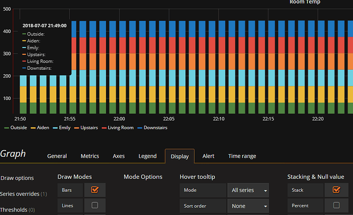The width and height of the screenshot is (353, 215).
Task: Switch to the Metrics tab
Action: coord(90,156)
